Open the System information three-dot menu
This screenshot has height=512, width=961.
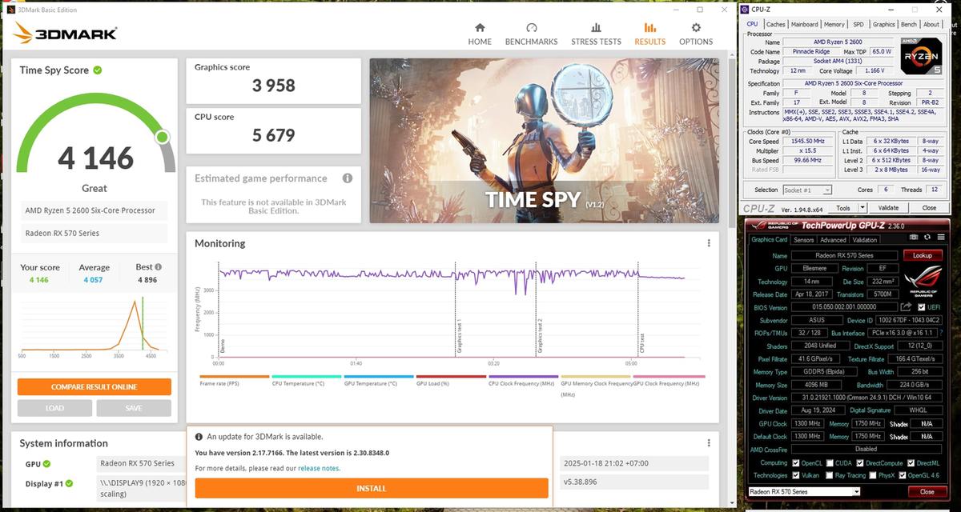[x=709, y=442]
